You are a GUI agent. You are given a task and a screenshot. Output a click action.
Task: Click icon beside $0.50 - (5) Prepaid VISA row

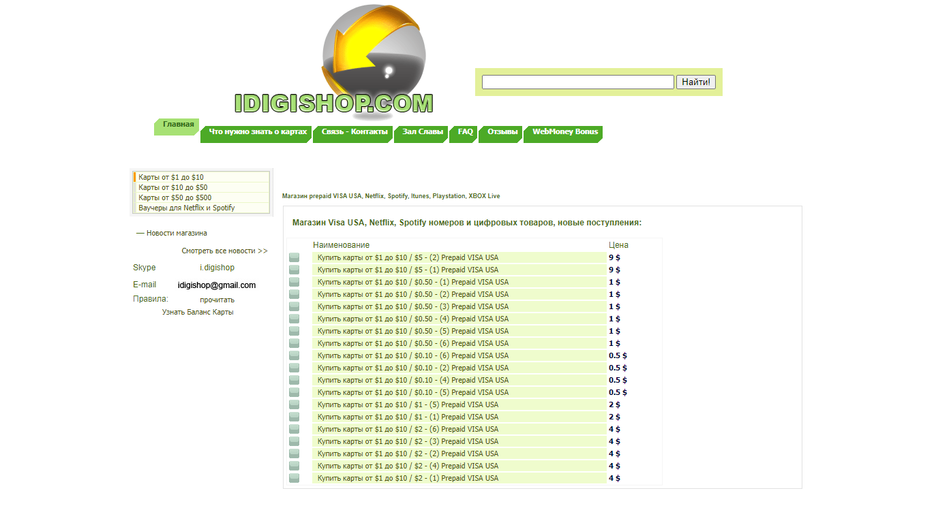[x=295, y=331]
